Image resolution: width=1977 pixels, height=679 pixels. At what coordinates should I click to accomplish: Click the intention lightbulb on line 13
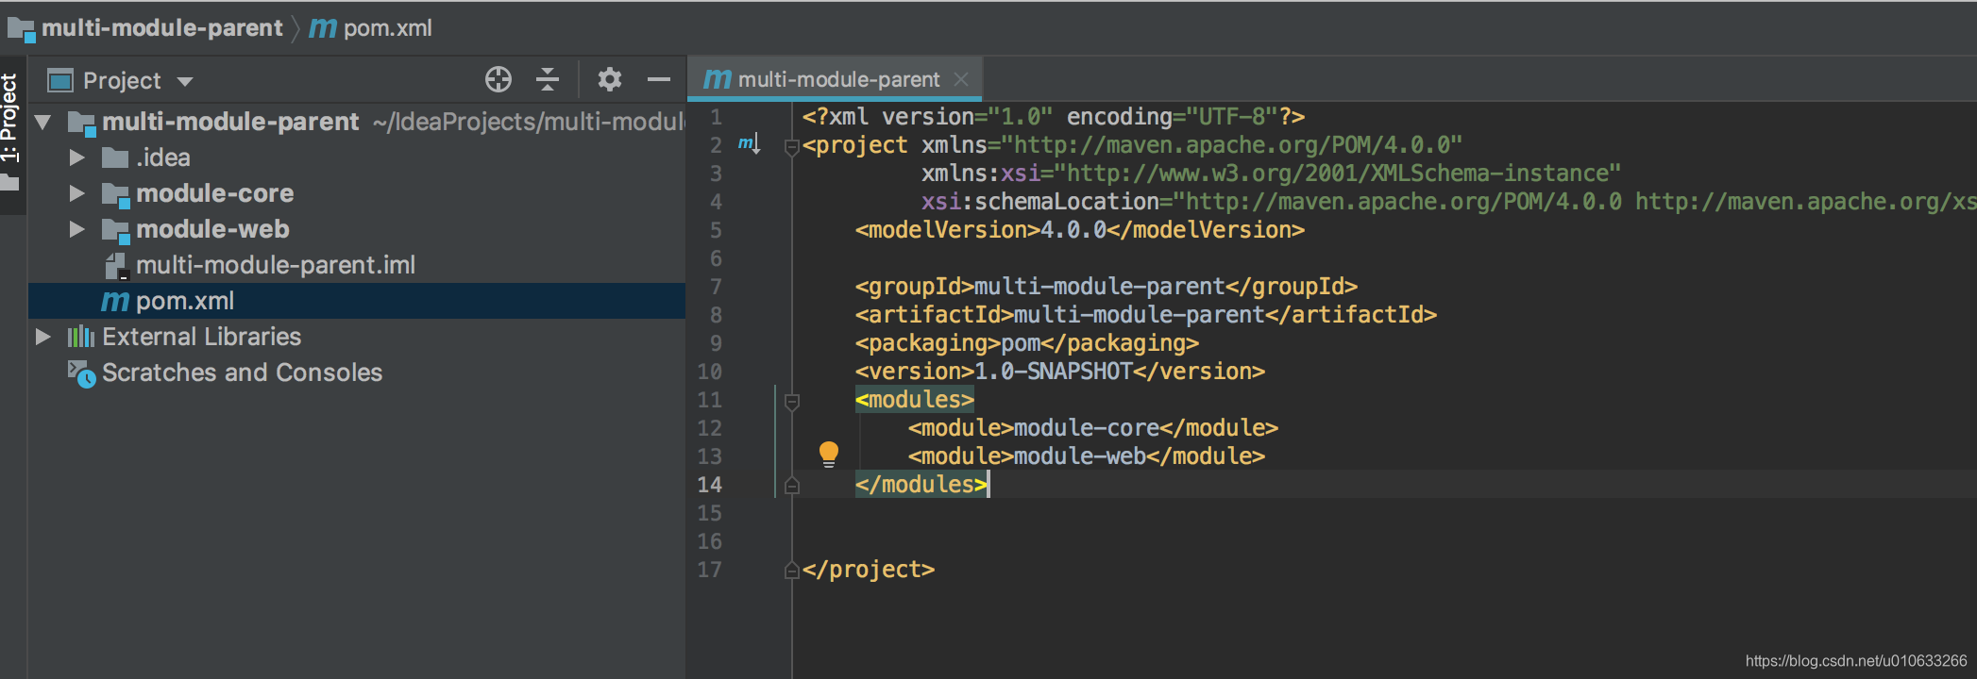[x=829, y=455]
